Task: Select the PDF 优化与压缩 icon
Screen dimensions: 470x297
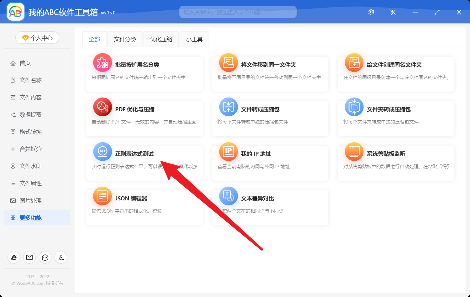Action: 102,107
